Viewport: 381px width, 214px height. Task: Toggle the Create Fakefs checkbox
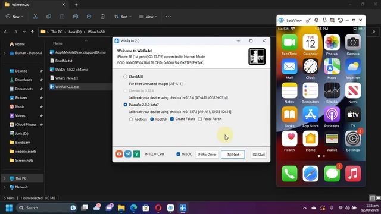(x=172, y=119)
